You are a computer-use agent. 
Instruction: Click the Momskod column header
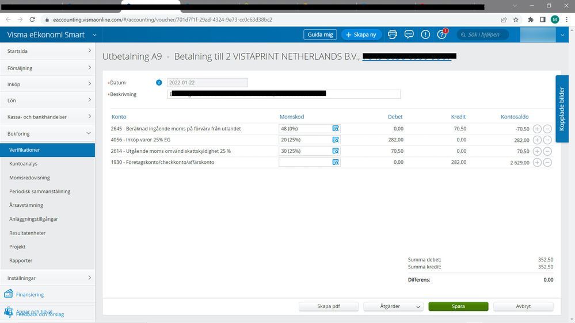tap(292, 117)
